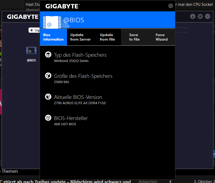
Task: Click the @BIOS label under App Center icon
Action: coord(31,60)
